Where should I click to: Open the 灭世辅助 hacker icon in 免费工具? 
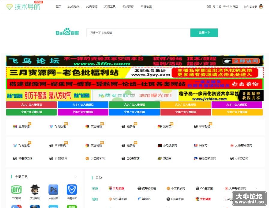(35, 189)
